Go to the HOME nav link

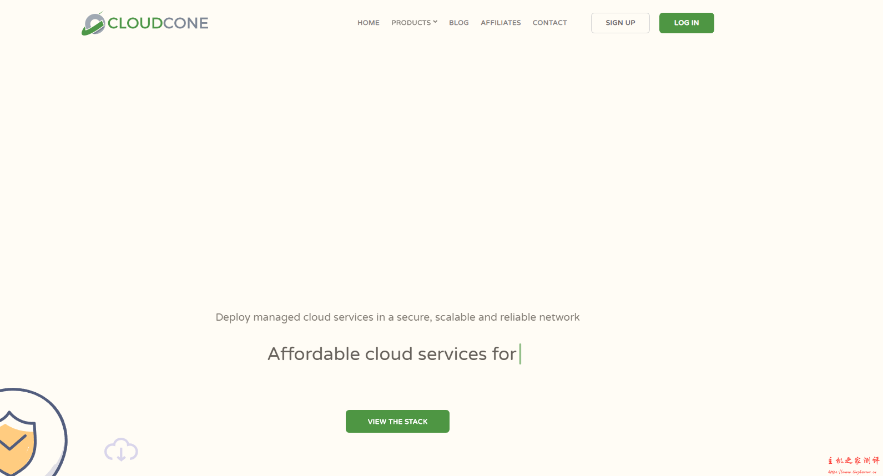(368, 23)
